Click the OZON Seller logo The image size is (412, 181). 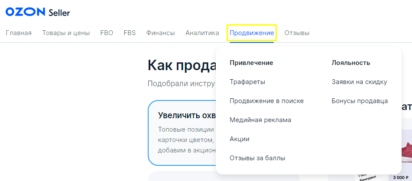pyautogui.click(x=38, y=12)
